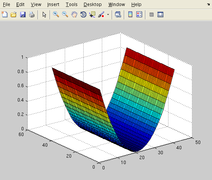Insert a legend using the toolbar icon
212x180 pixels.
click(139, 14)
